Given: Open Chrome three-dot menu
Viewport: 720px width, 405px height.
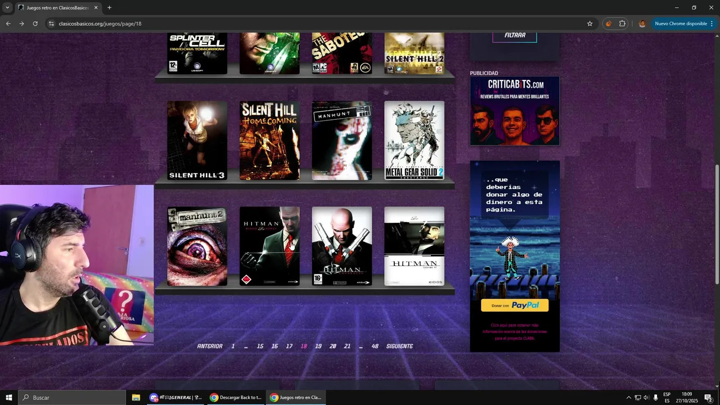Looking at the screenshot, I should pyautogui.click(x=712, y=24).
